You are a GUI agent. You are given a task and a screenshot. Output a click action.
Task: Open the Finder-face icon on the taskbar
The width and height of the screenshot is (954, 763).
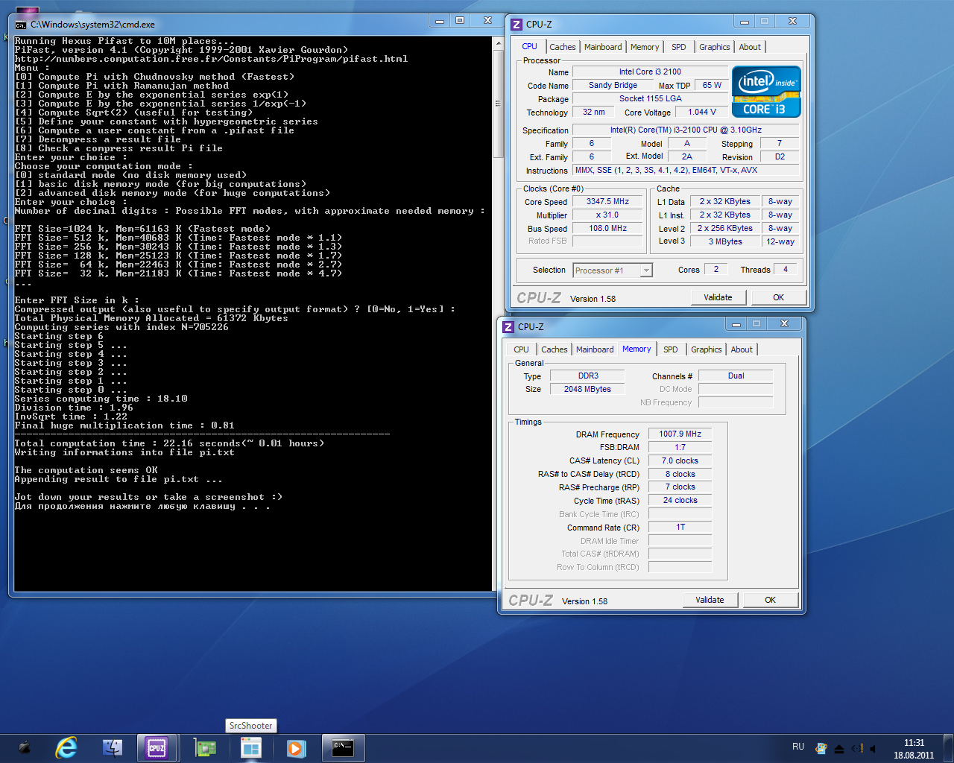(113, 747)
